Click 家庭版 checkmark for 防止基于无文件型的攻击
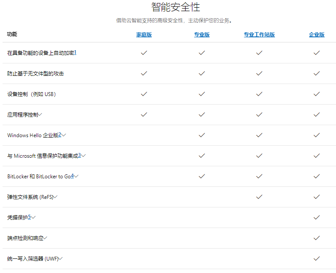This screenshot has width=336, height=273. click(144, 73)
